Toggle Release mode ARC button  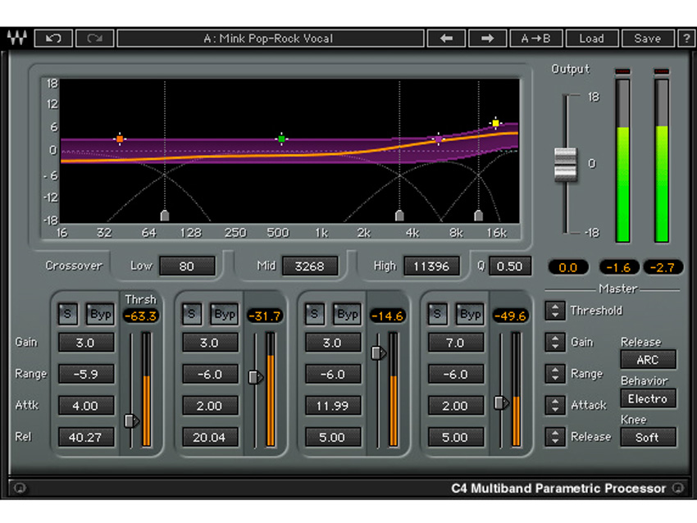(648, 360)
